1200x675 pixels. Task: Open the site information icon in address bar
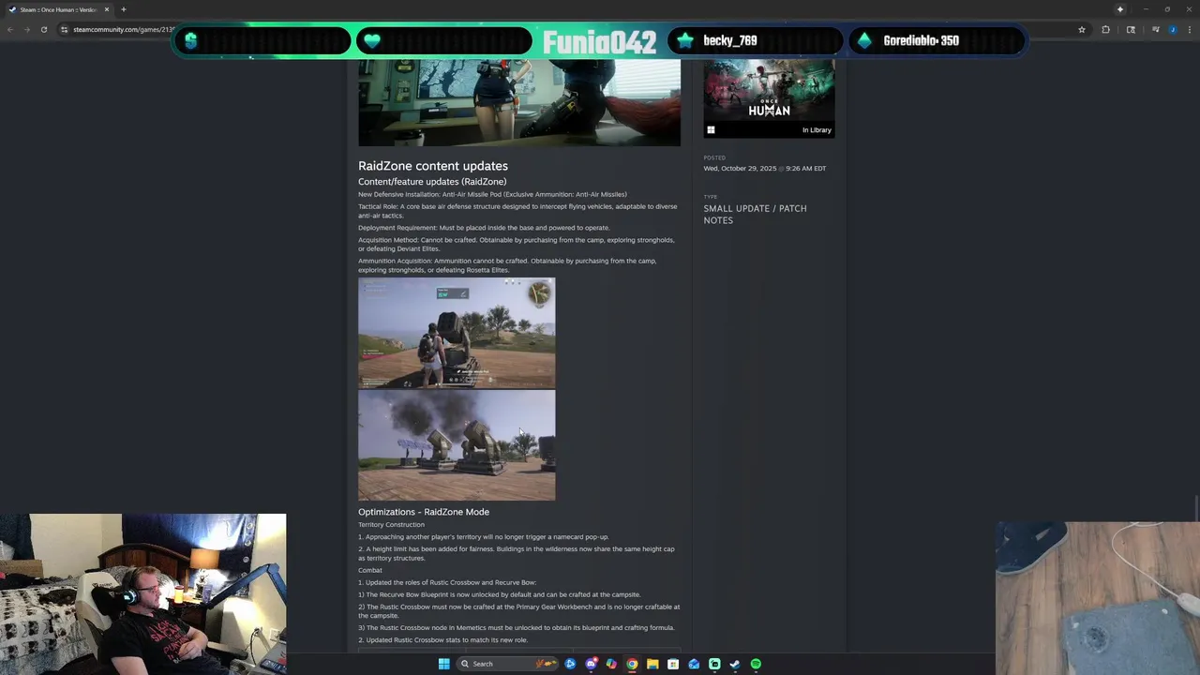[x=64, y=29]
